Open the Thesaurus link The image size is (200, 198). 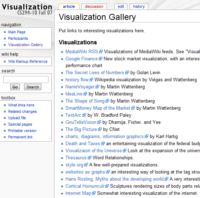pos(76,158)
